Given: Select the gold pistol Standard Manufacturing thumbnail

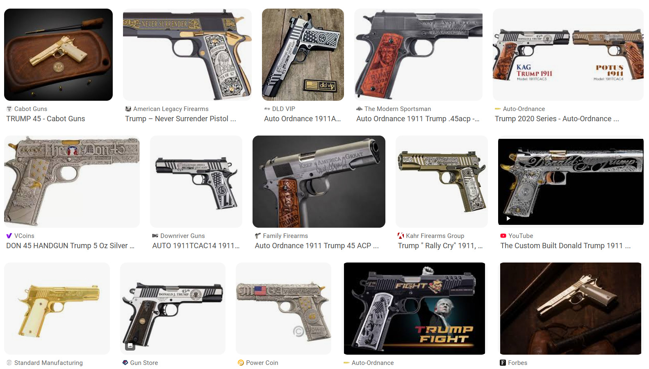Looking at the screenshot, I should pos(57,308).
